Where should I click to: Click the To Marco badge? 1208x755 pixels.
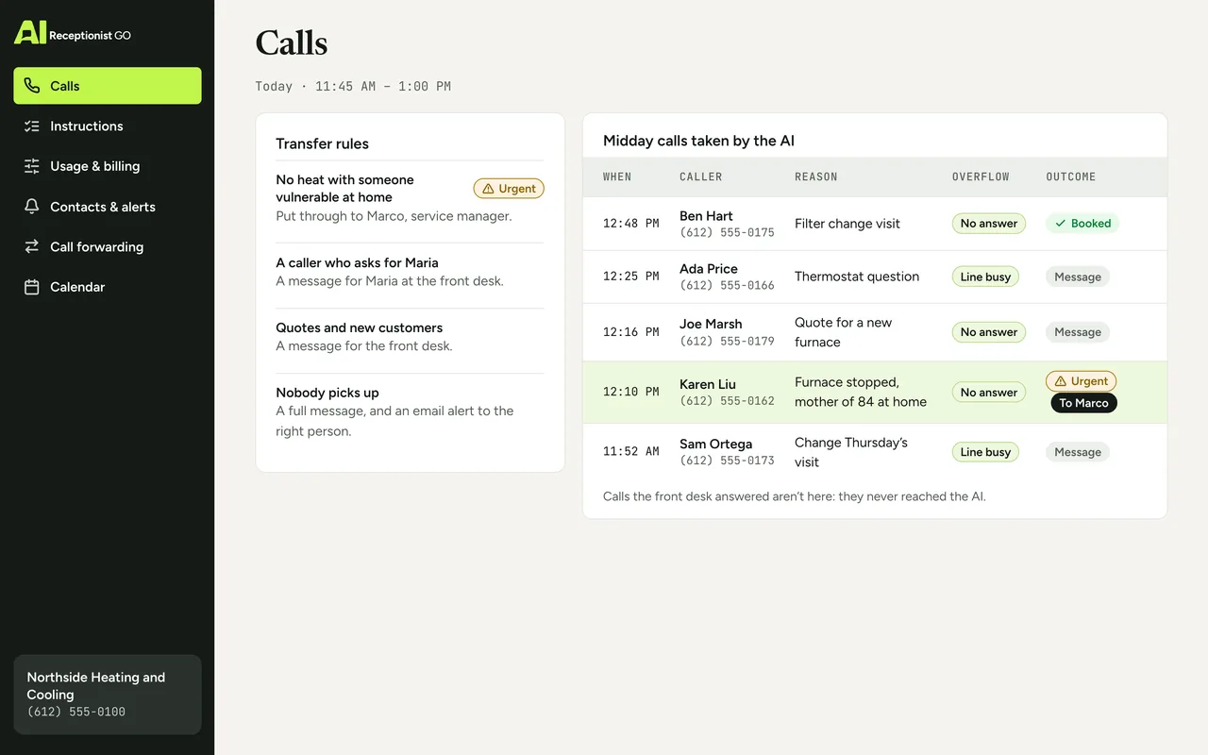point(1083,403)
